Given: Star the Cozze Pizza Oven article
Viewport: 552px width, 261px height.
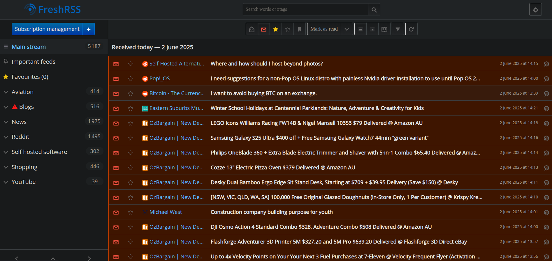Looking at the screenshot, I should (131, 168).
